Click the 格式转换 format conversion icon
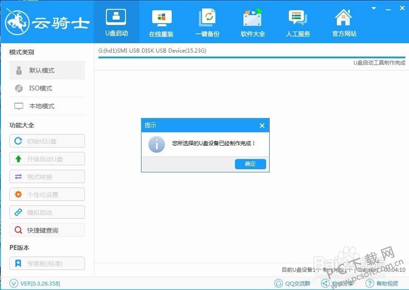This screenshot has height=290, width=409. [x=47, y=176]
